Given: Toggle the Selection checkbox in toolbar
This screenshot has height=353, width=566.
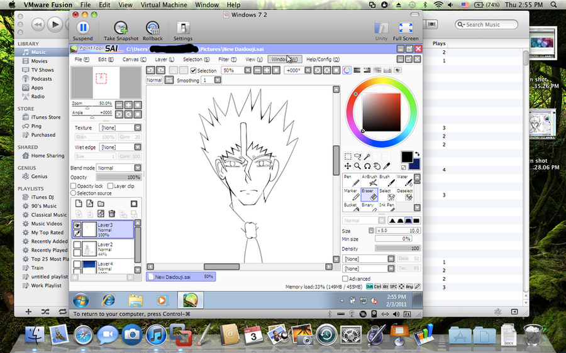Looking at the screenshot, I should [194, 71].
